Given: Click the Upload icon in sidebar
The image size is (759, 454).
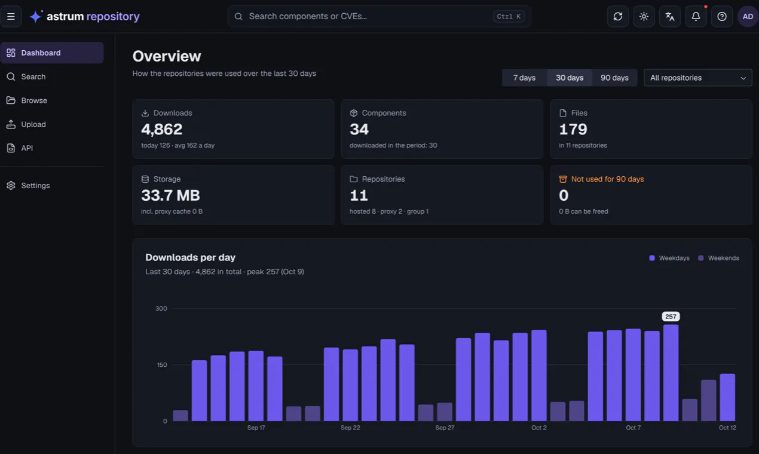Looking at the screenshot, I should [x=11, y=124].
